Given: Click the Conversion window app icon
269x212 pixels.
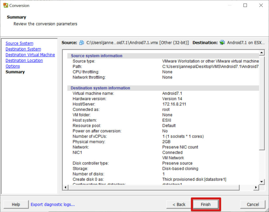Looking at the screenshot, I should [6, 5].
